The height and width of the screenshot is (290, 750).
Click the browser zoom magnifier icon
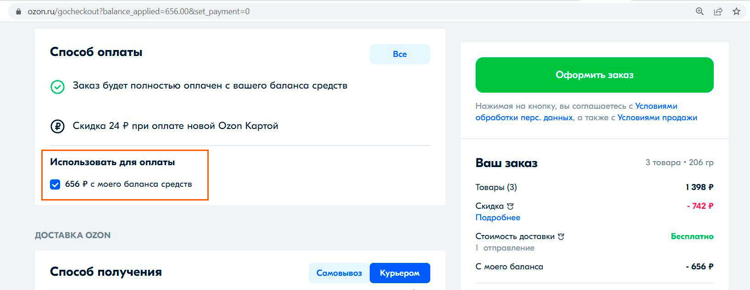point(700,11)
